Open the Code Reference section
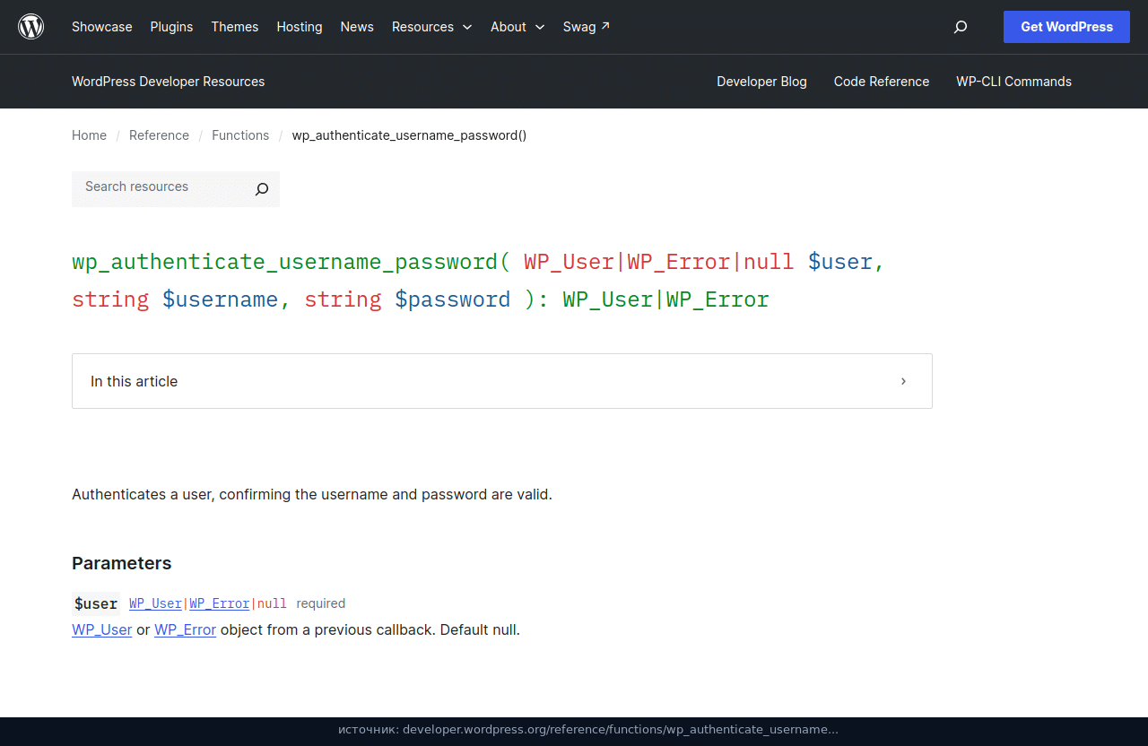 (882, 82)
